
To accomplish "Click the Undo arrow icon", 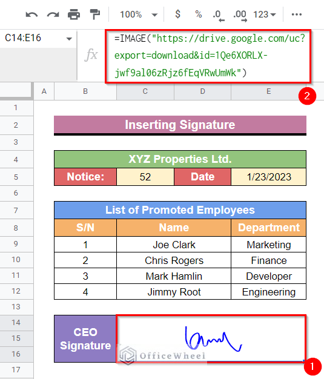I will (x=31, y=15).
